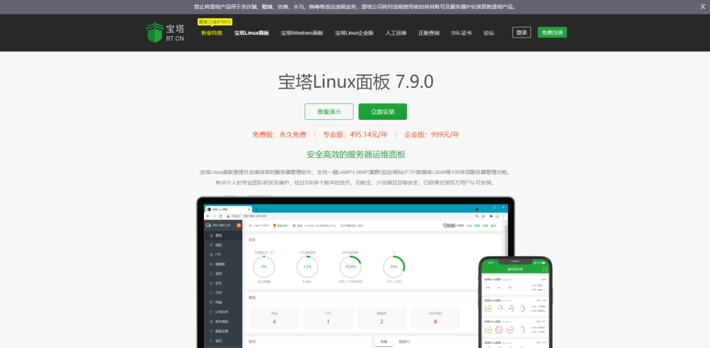This screenshot has height=348, width=710.
Task: Click the FTP overview card showing 1
Action: click(x=328, y=317)
